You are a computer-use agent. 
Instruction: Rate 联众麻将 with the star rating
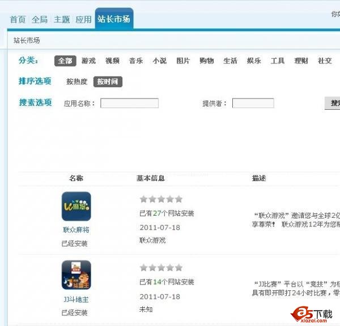[161, 199]
